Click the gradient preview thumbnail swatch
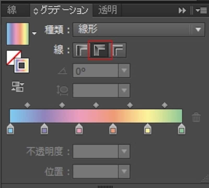 point(18,34)
